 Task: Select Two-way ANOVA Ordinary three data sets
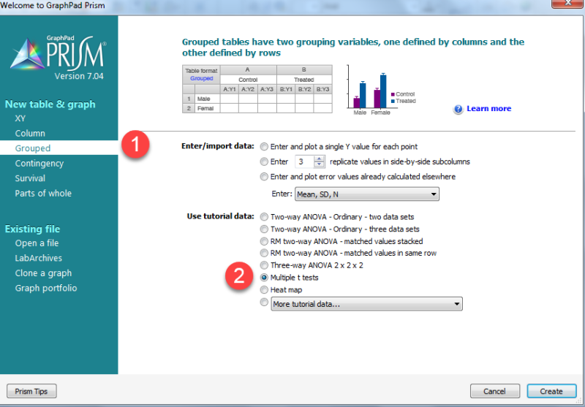(264, 229)
